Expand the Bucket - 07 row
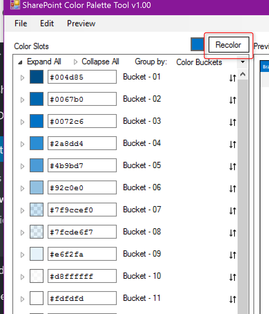 point(22,210)
